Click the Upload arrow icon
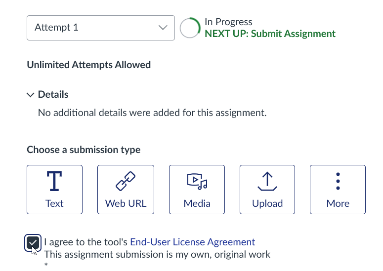This screenshot has height=271, width=383. (267, 182)
